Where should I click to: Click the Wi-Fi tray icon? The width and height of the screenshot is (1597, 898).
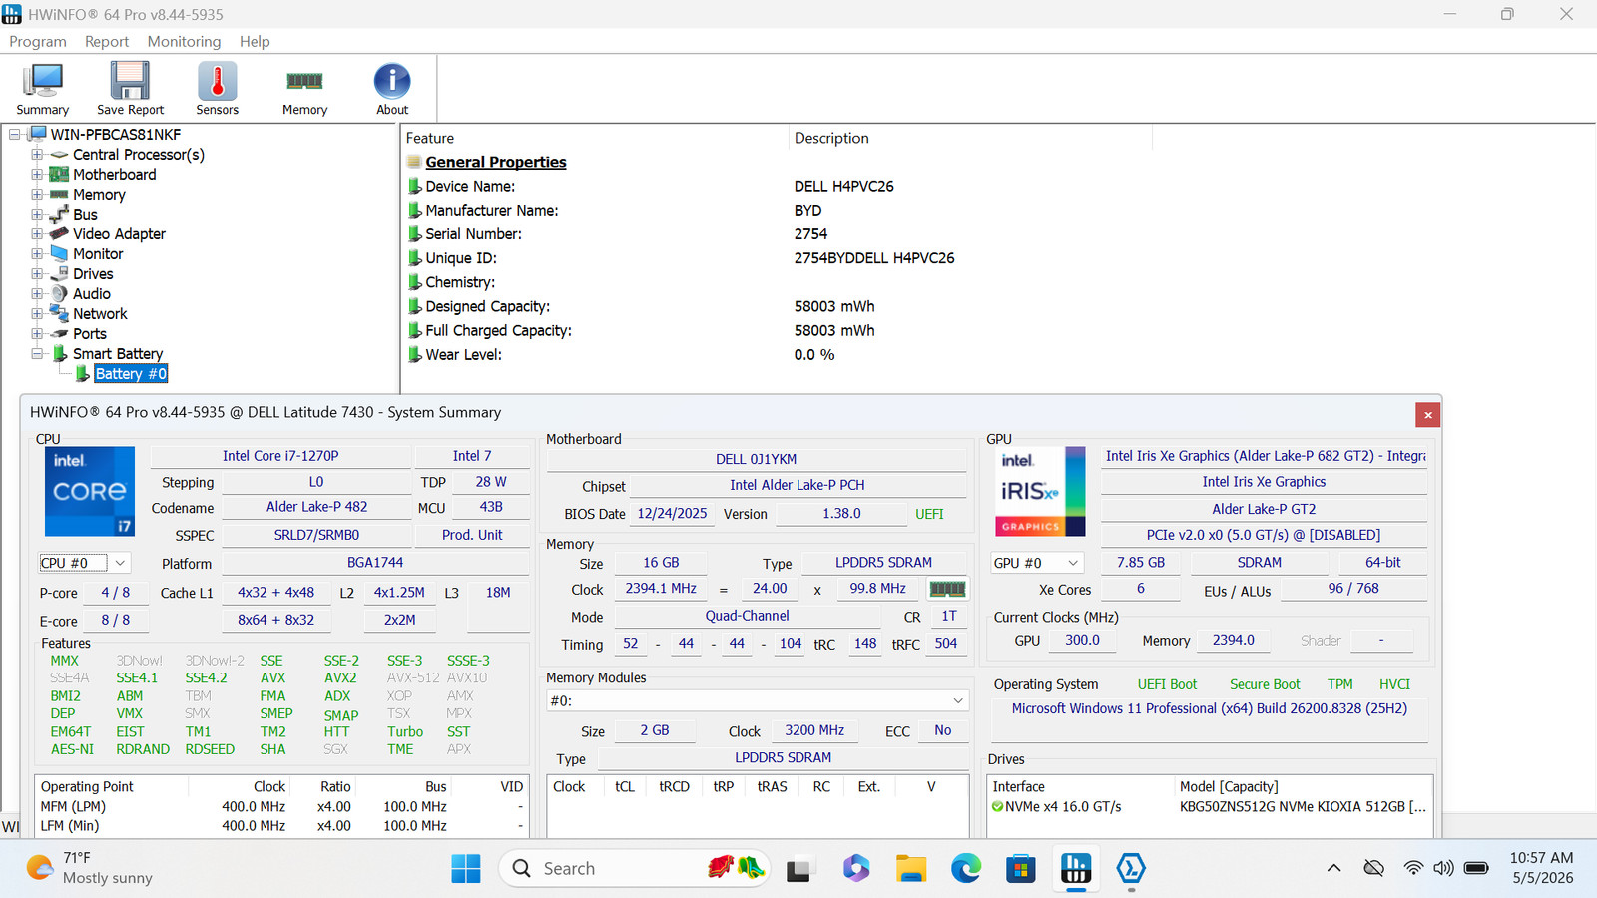pyautogui.click(x=1413, y=868)
